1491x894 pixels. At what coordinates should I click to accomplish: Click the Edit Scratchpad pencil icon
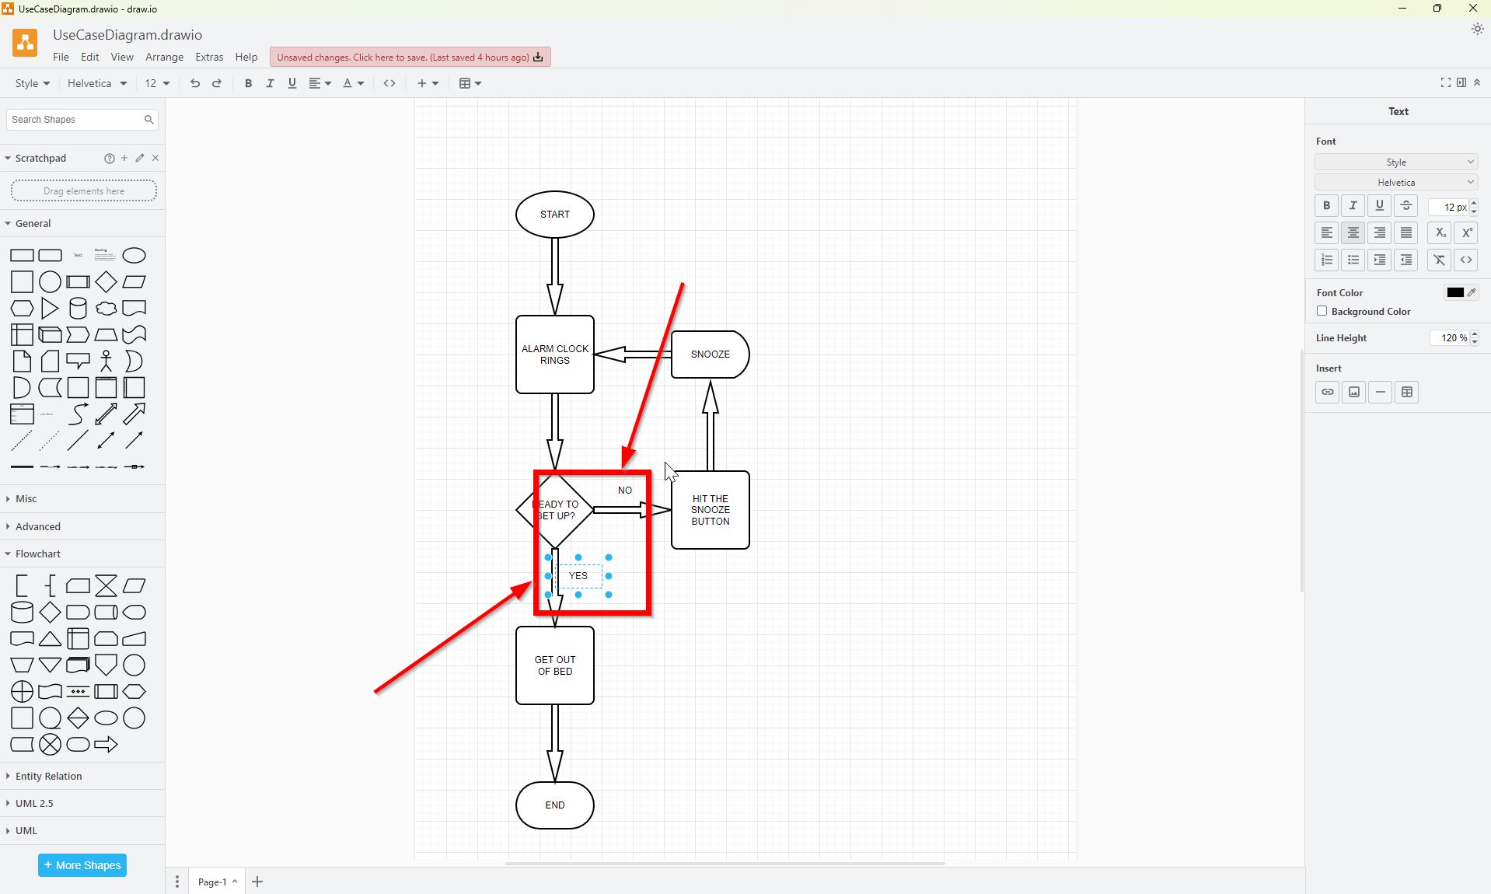pos(140,158)
